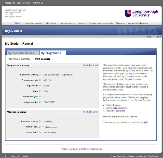Click First registration info icon
Screen dimensions: 163x158
click(x=40, y=102)
